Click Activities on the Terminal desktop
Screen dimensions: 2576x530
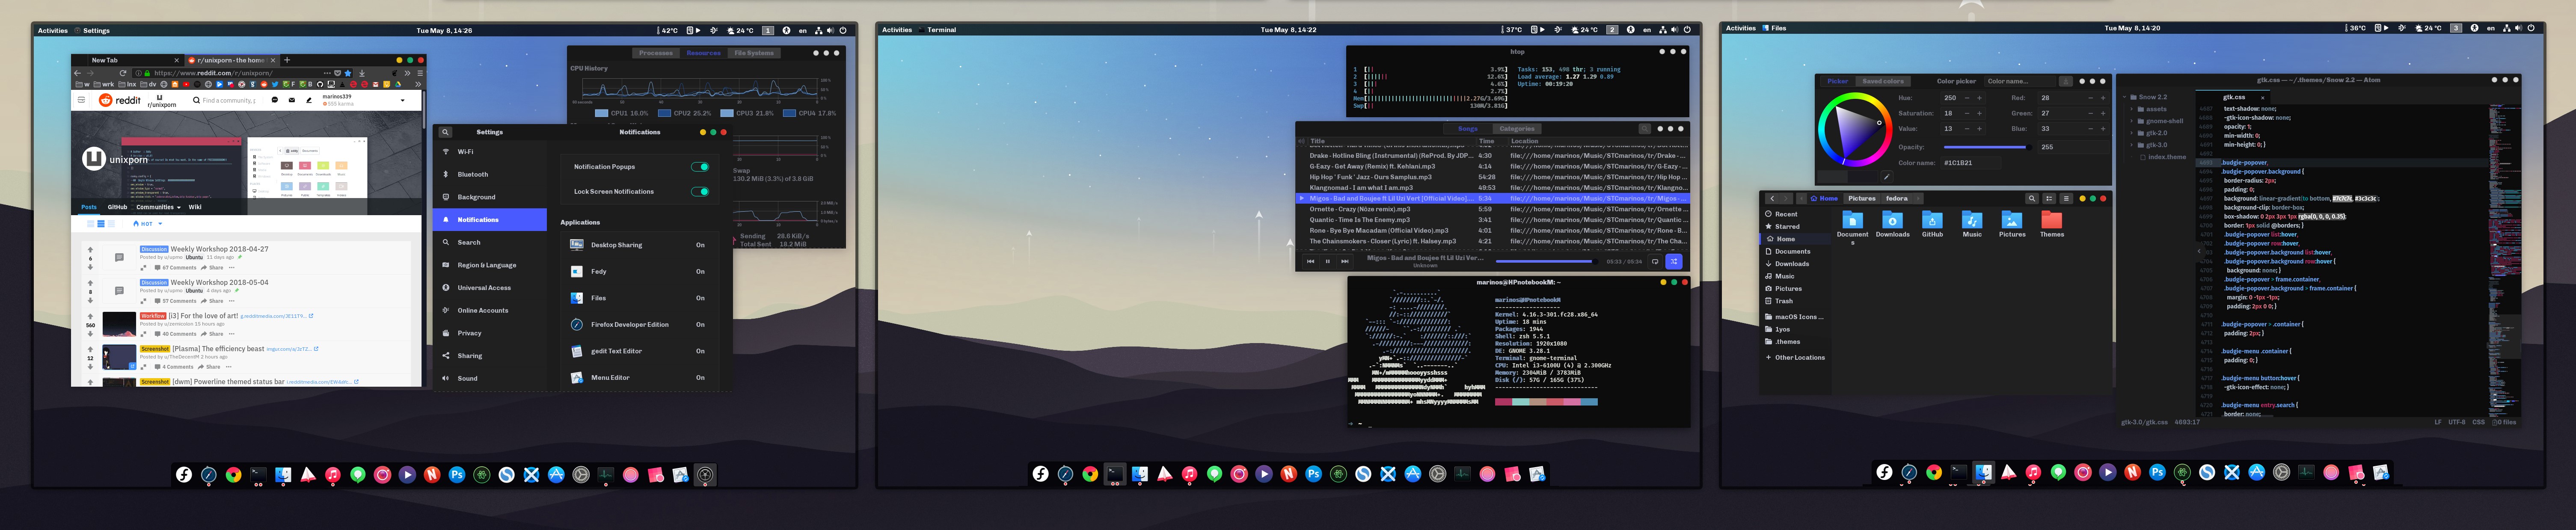(897, 30)
